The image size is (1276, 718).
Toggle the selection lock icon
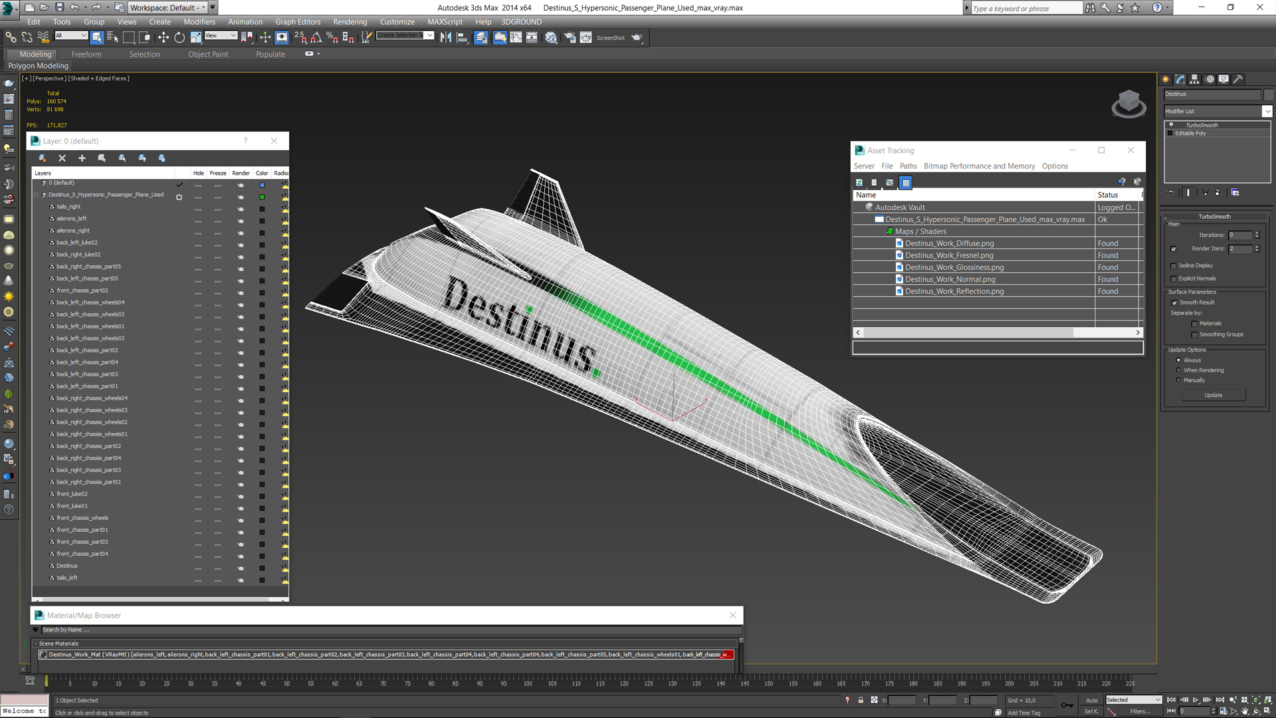pos(861,700)
